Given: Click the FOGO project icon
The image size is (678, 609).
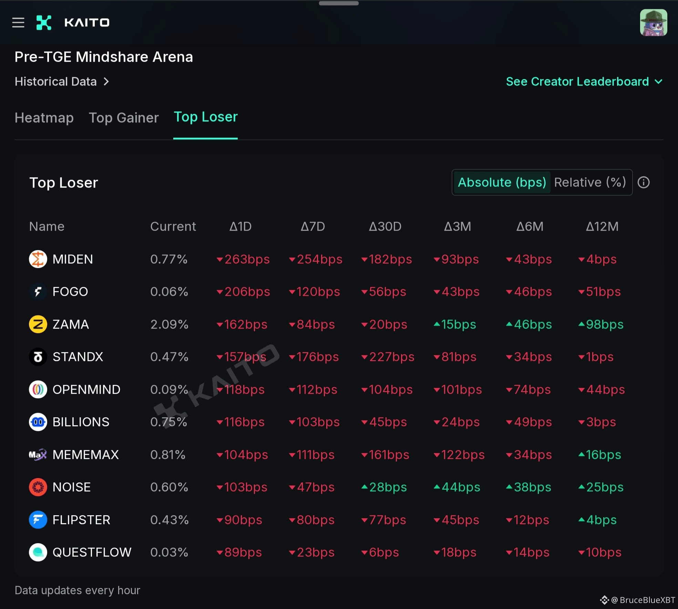Looking at the screenshot, I should [x=38, y=291].
